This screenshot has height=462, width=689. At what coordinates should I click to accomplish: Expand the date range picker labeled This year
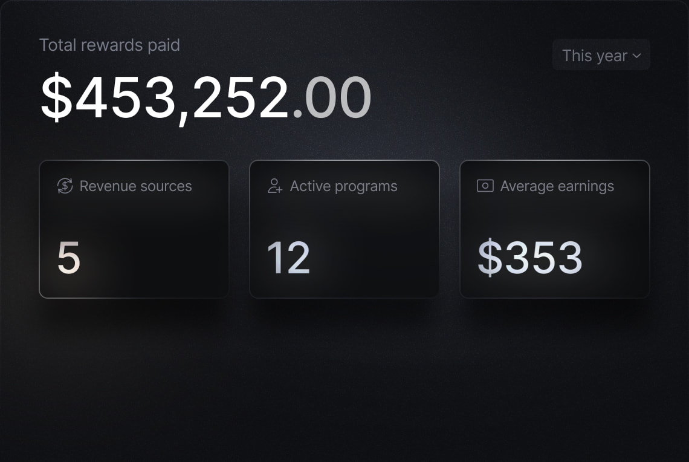[601, 55]
